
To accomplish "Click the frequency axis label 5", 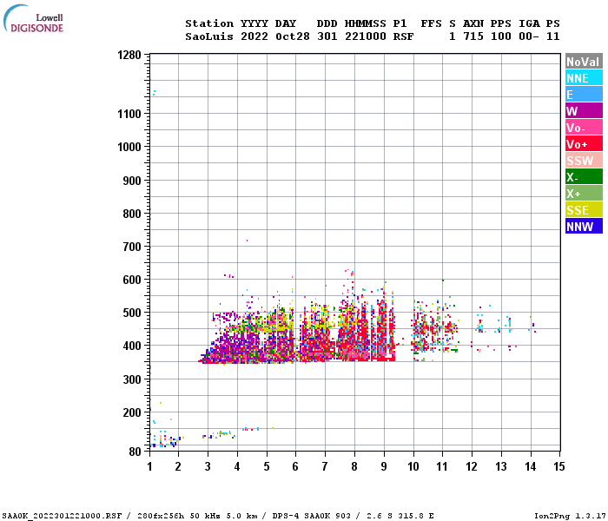I will click(267, 466).
